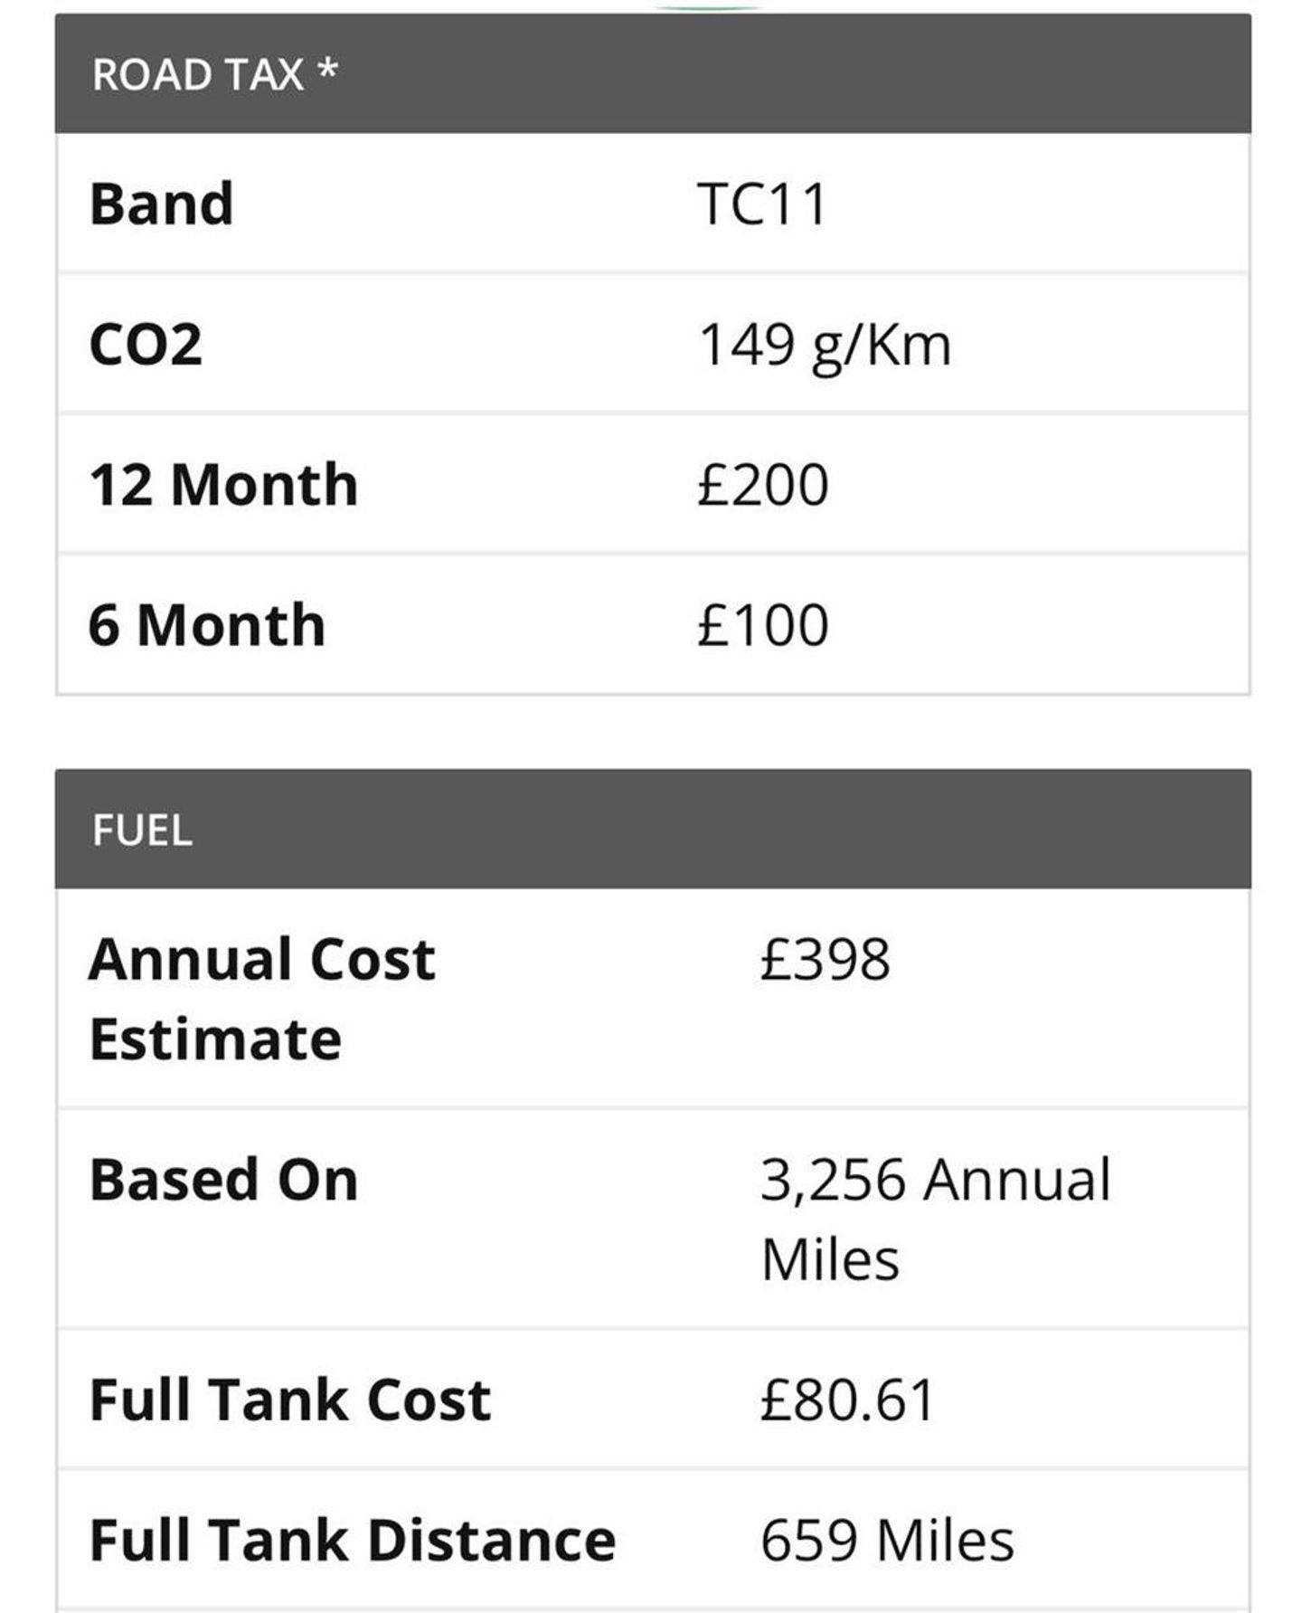Select the Full Tank Cost label

(290, 1400)
